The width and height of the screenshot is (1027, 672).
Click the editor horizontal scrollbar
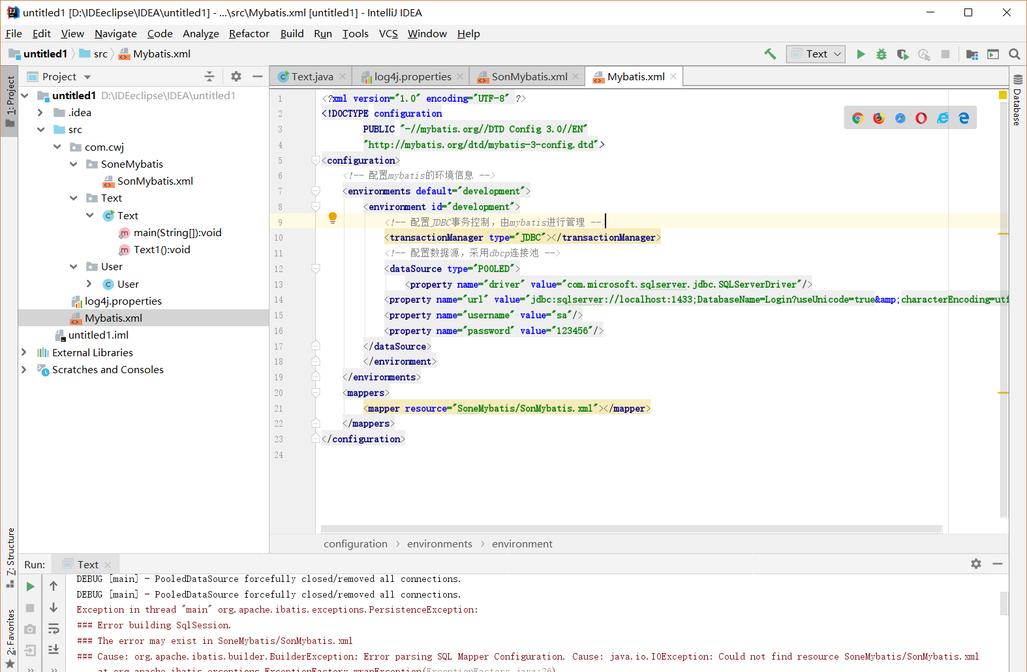click(x=632, y=529)
